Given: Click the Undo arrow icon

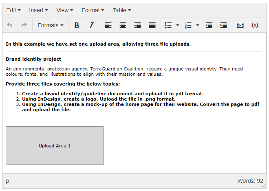Looking at the screenshot, I should [10, 25].
